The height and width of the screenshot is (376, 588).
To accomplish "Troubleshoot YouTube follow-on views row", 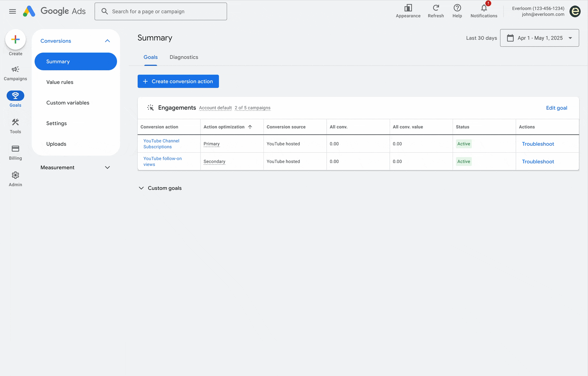I will pos(538,162).
